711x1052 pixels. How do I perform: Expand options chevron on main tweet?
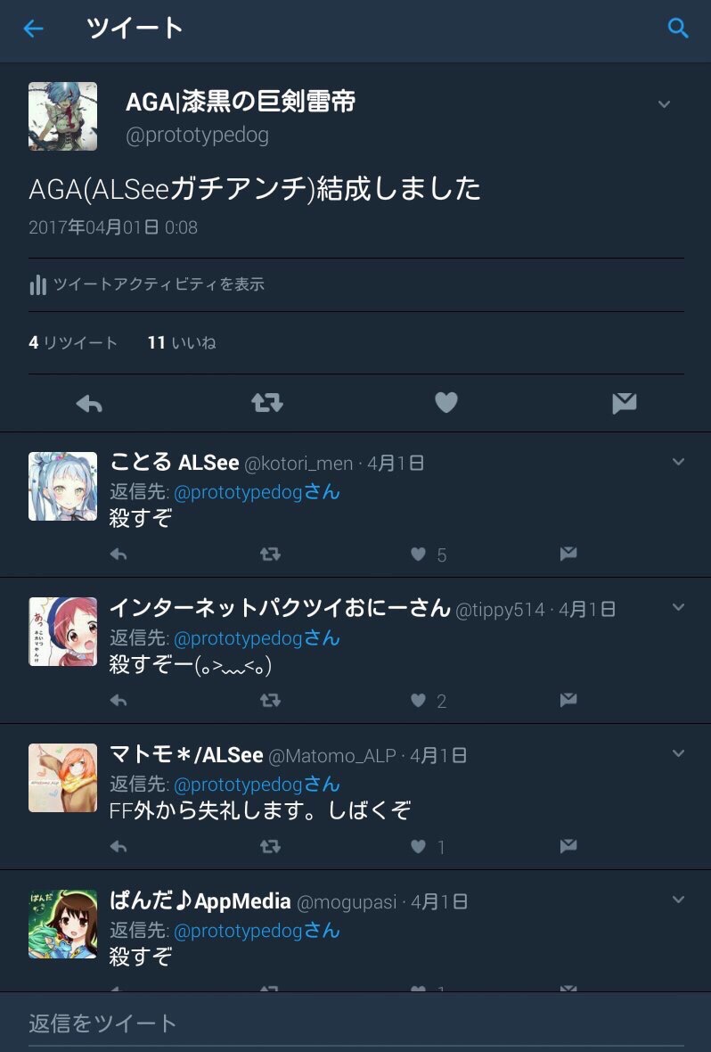click(664, 104)
